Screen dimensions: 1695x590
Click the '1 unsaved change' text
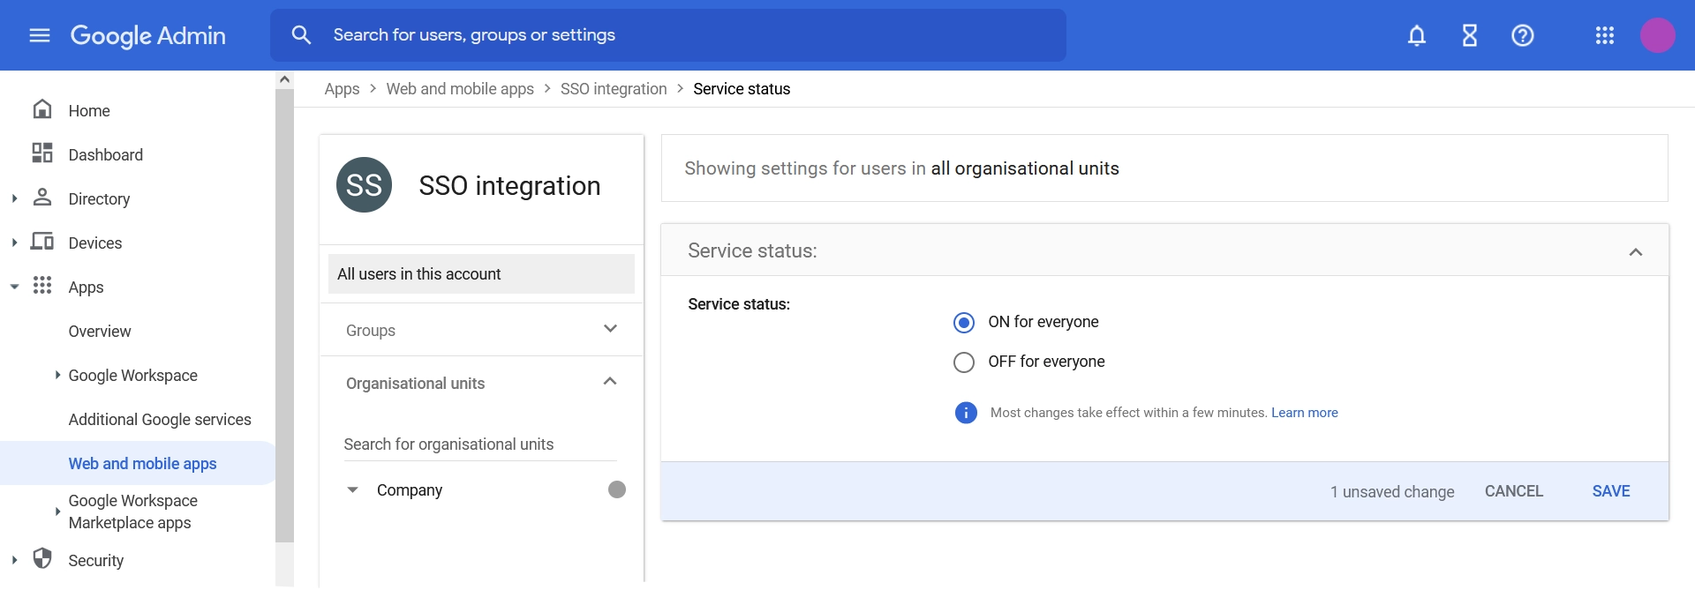pos(1392,492)
